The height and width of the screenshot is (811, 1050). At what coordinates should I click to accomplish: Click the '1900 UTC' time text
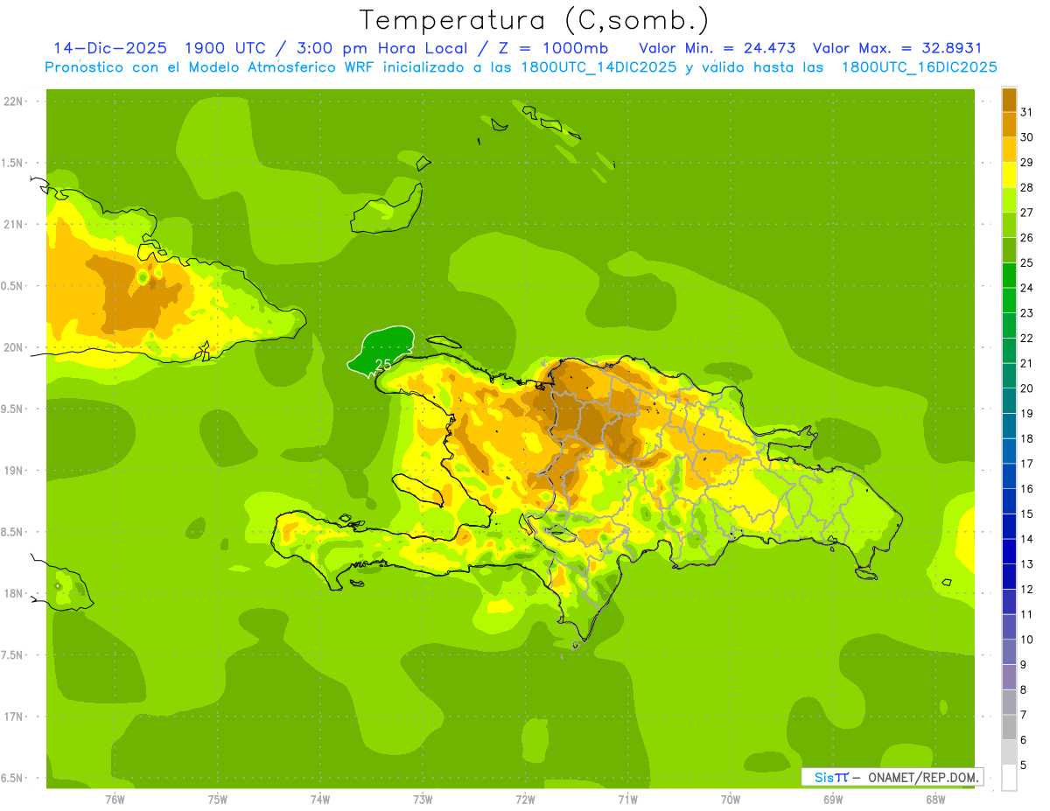click(227, 48)
